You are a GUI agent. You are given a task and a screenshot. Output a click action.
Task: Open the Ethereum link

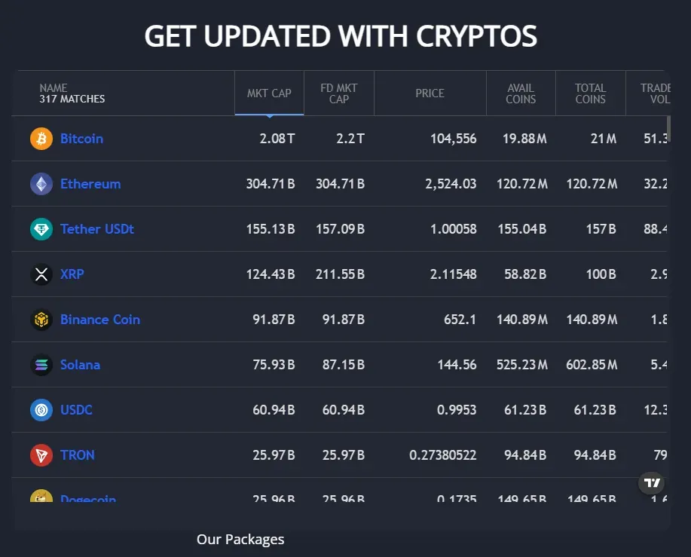[x=90, y=184]
